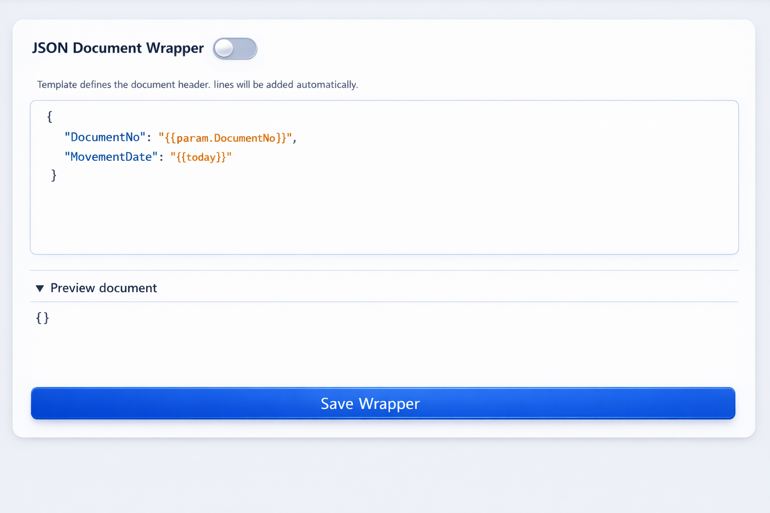770x513 pixels.
Task: Click the white knob of the toggle switch
Action: coord(225,49)
